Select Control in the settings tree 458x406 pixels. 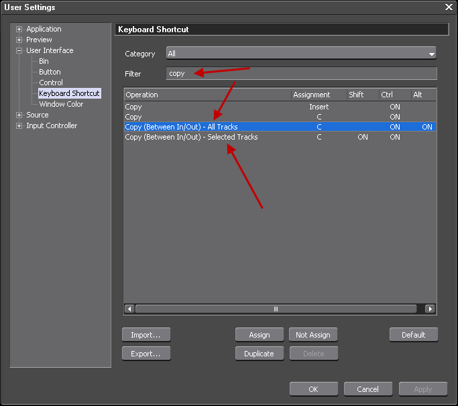[x=51, y=83]
